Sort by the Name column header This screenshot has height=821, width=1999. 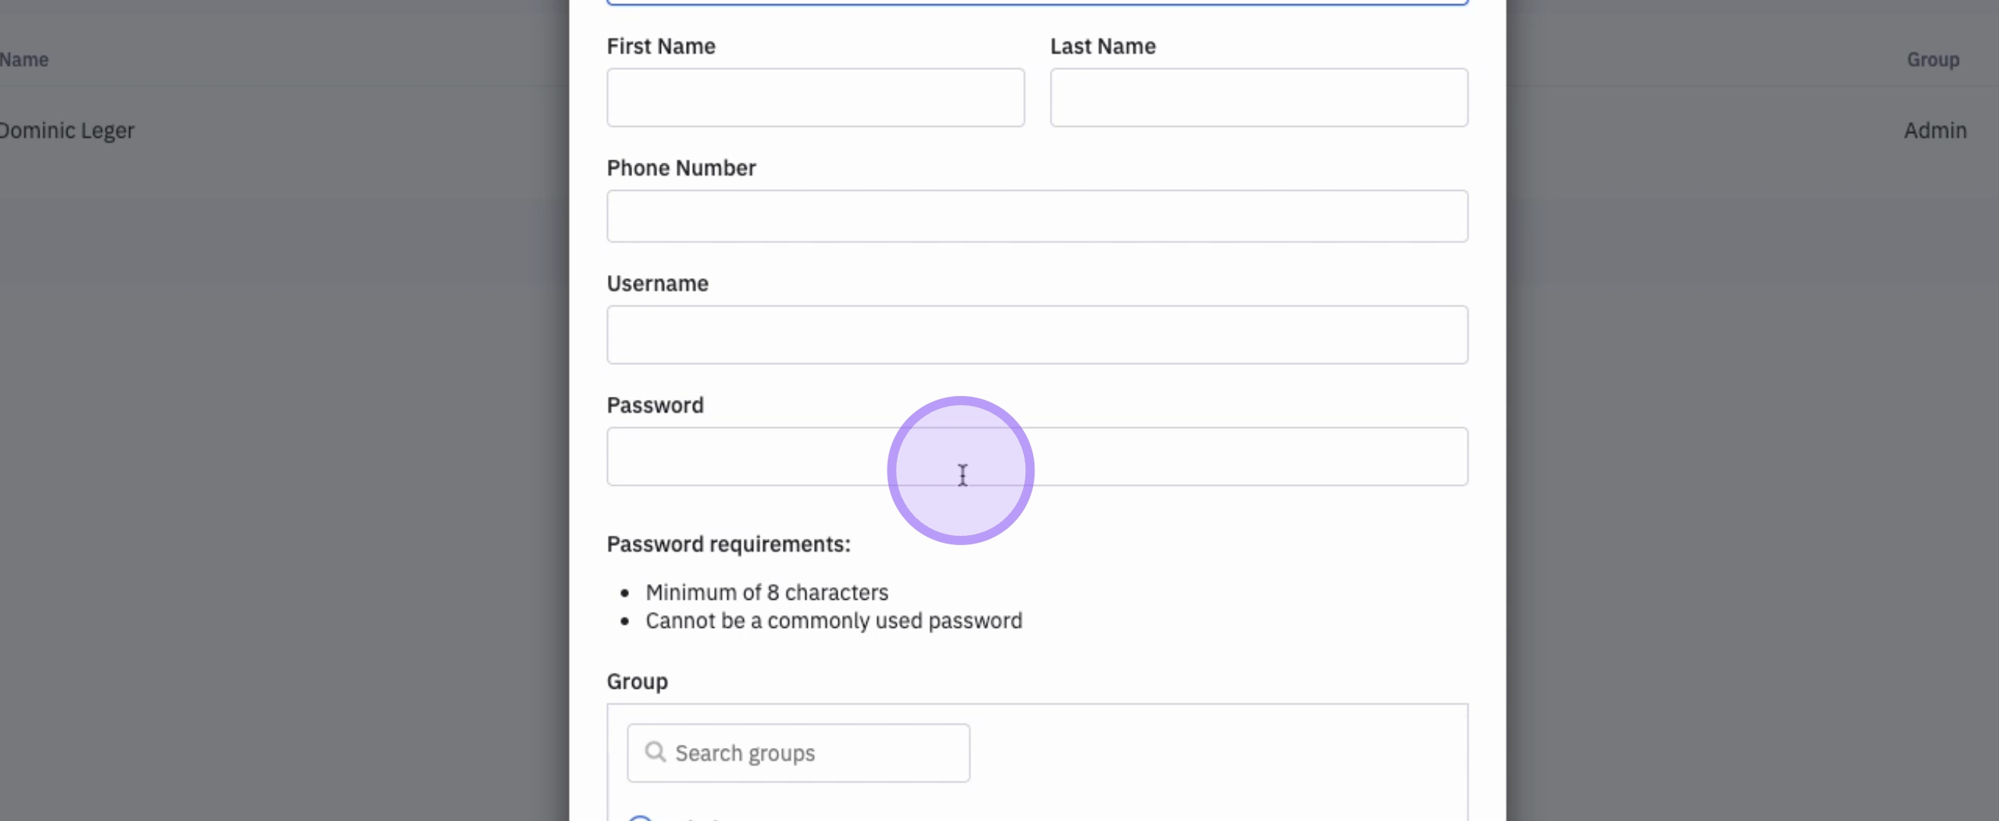(x=24, y=60)
